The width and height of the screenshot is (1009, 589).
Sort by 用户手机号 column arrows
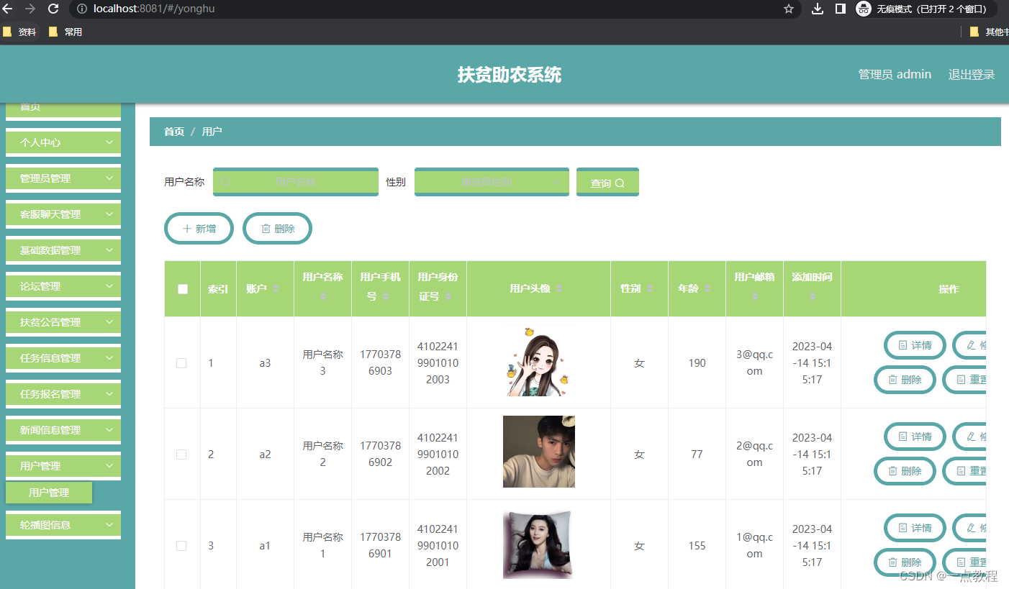pos(385,296)
